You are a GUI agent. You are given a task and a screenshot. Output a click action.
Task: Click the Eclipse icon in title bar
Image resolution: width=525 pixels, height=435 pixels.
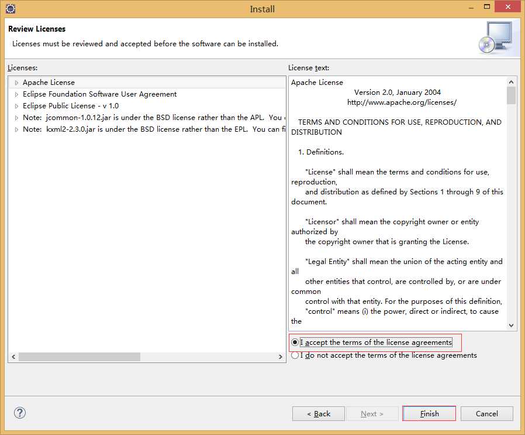pos(11,8)
